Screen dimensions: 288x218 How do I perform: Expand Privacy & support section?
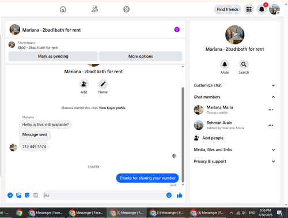pos(234,161)
